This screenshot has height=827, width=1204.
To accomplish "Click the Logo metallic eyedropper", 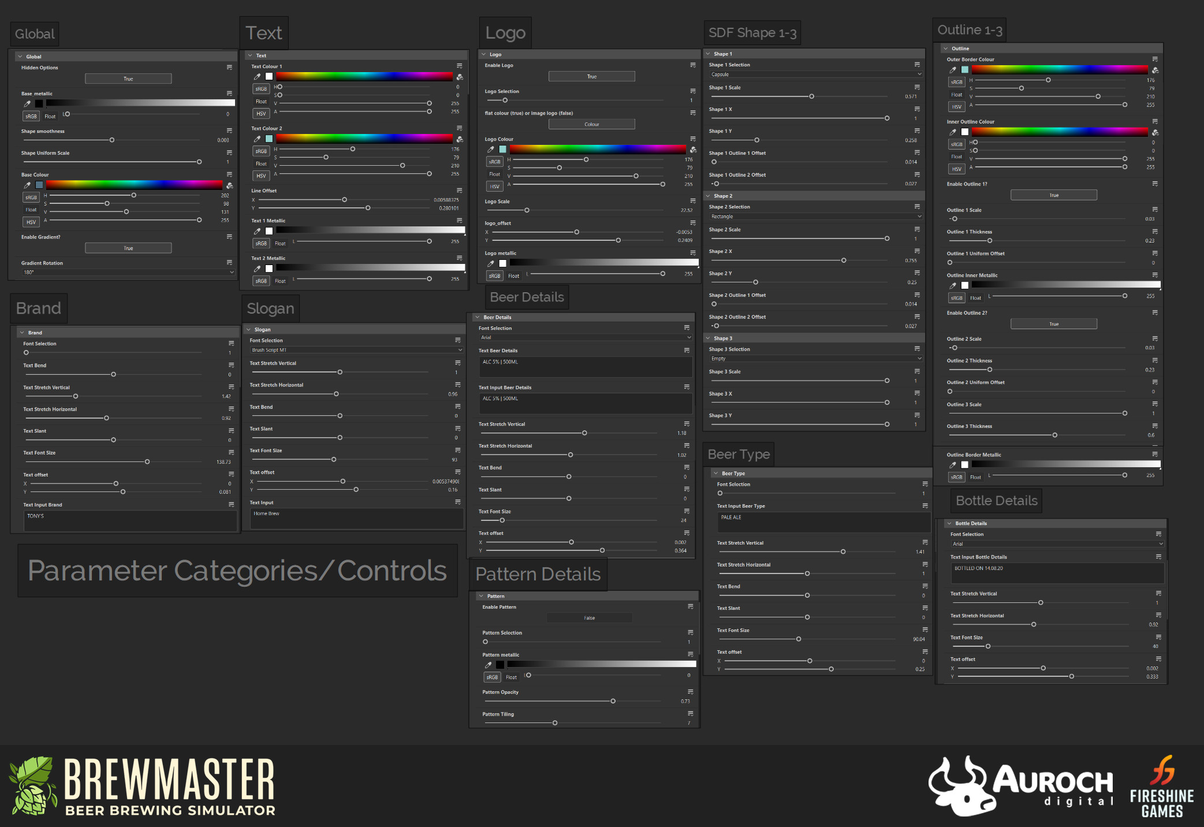I will pyautogui.click(x=491, y=263).
